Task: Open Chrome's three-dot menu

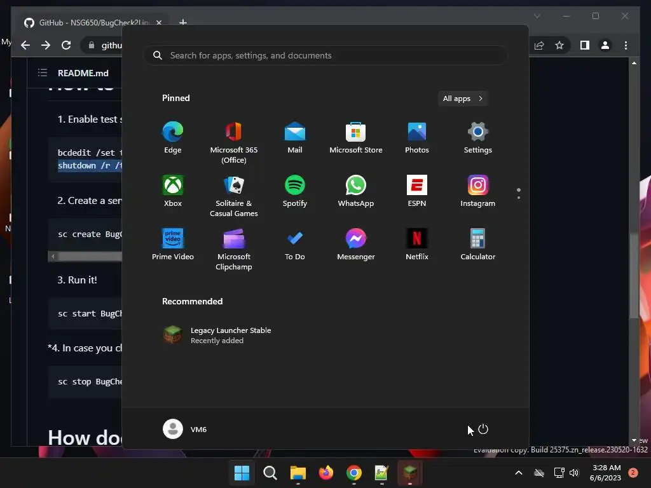Action: pos(626,45)
